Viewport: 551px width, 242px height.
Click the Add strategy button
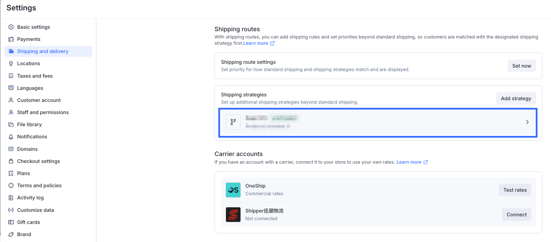[516, 98]
